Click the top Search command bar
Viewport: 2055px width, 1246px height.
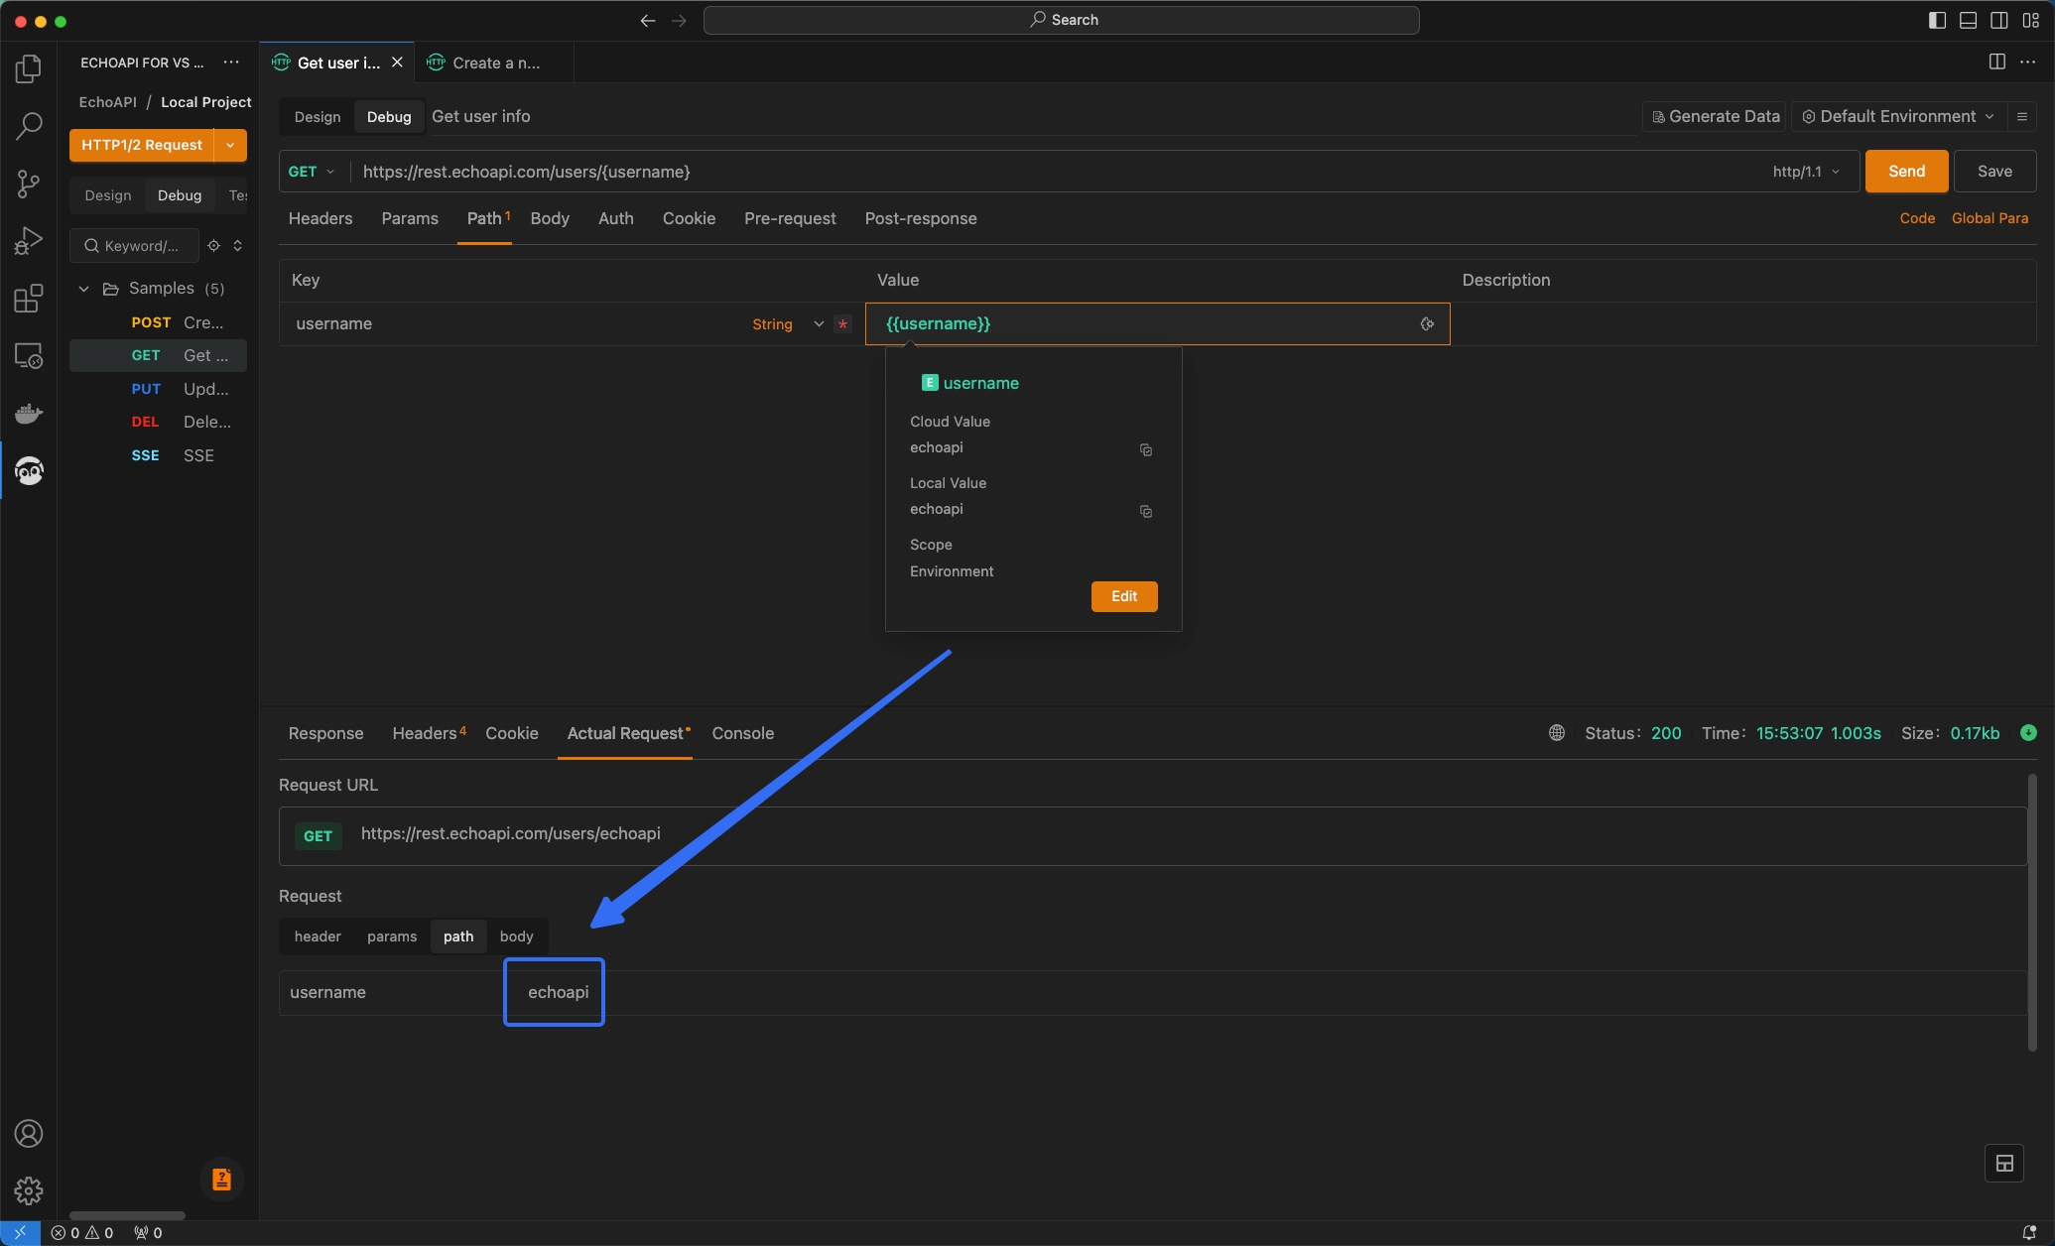point(1061,20)
